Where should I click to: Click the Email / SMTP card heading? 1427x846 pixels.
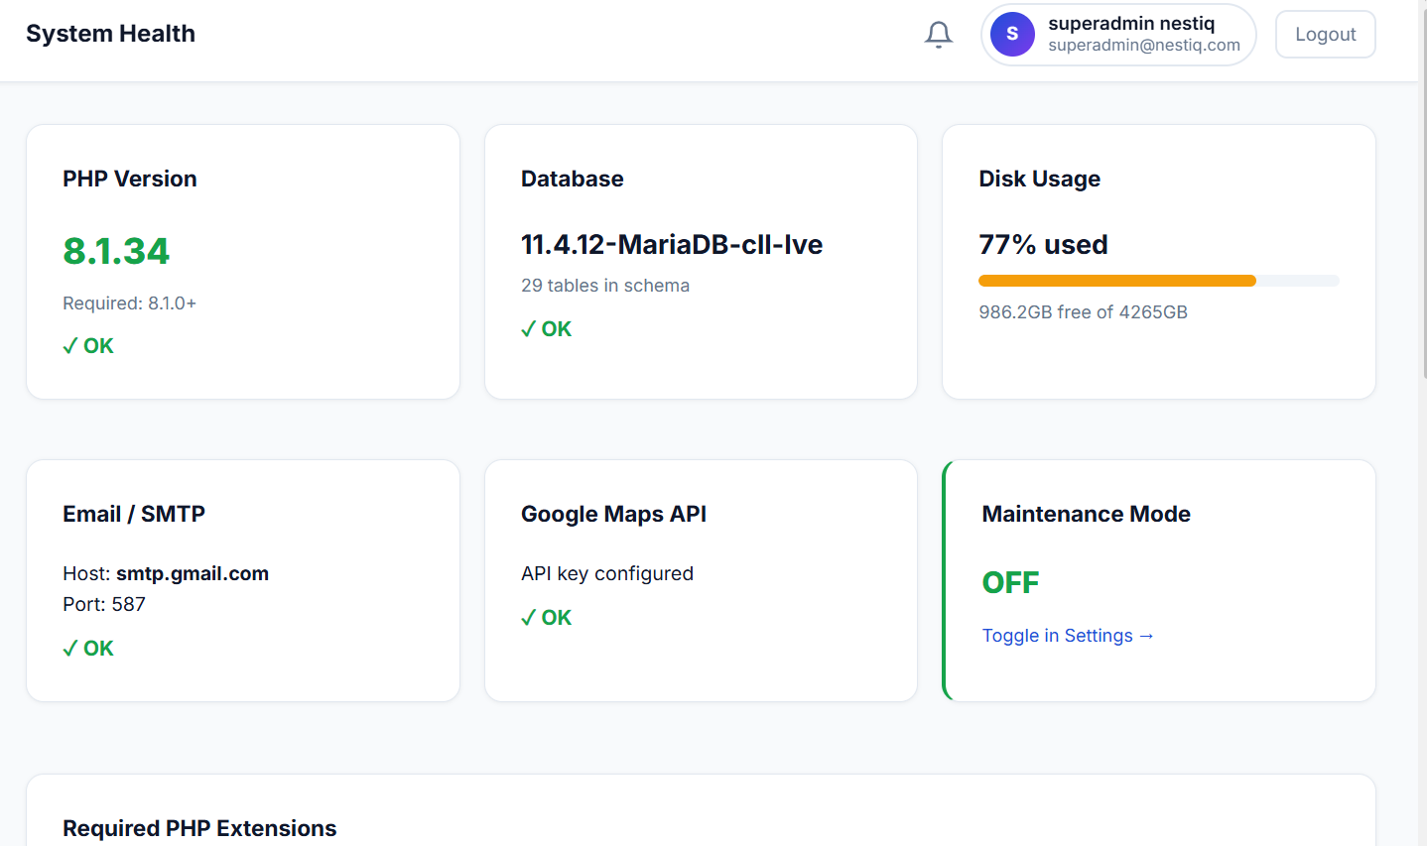pyautogui.click(x=134, y=514)
